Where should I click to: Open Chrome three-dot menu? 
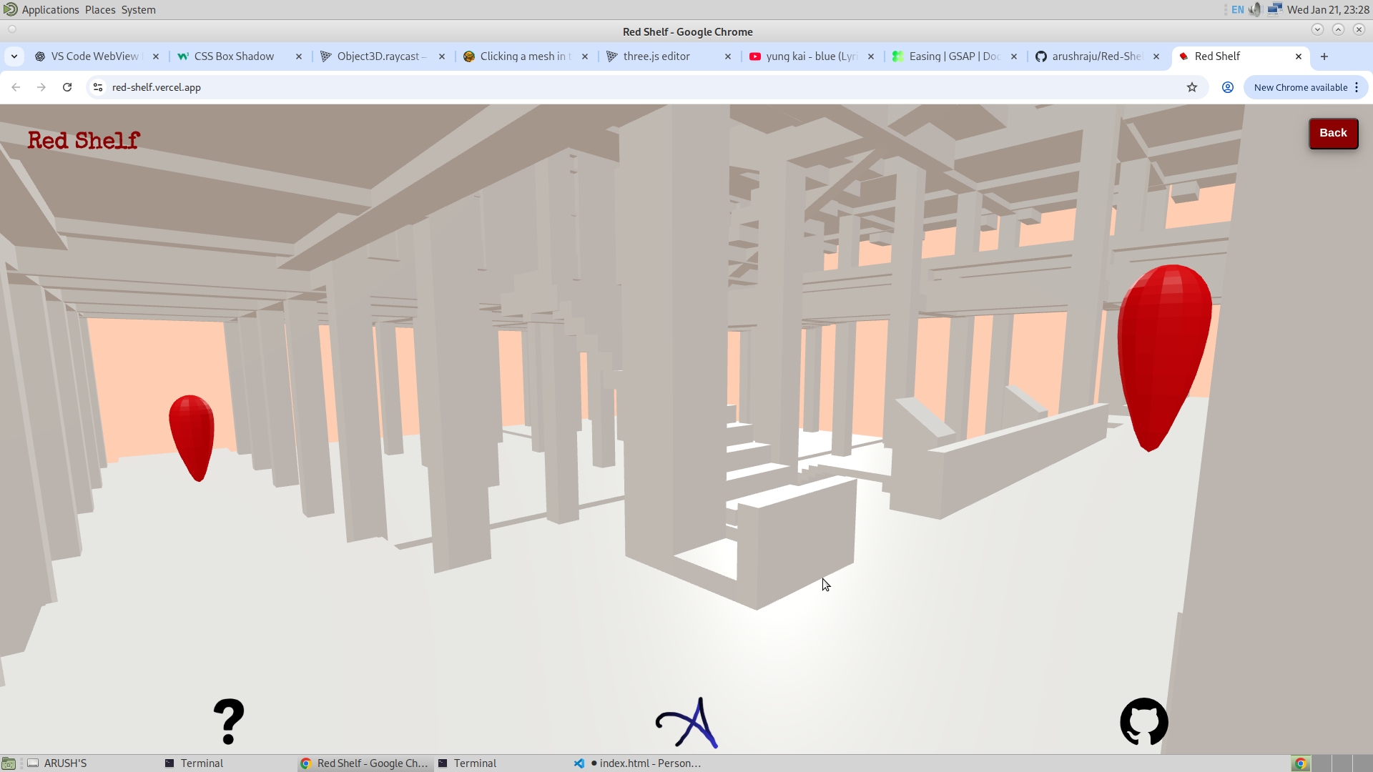[x=1357, y=87]
